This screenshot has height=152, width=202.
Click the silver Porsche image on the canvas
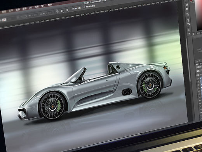[x=95, y=92]
